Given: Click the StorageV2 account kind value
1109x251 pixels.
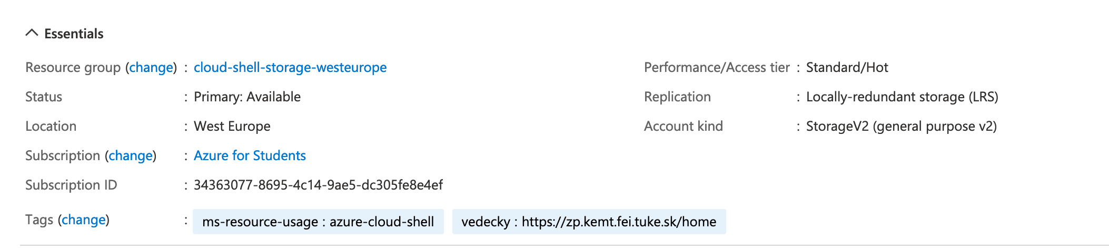Looking at the screenshot, I should [x=901, y=127].
